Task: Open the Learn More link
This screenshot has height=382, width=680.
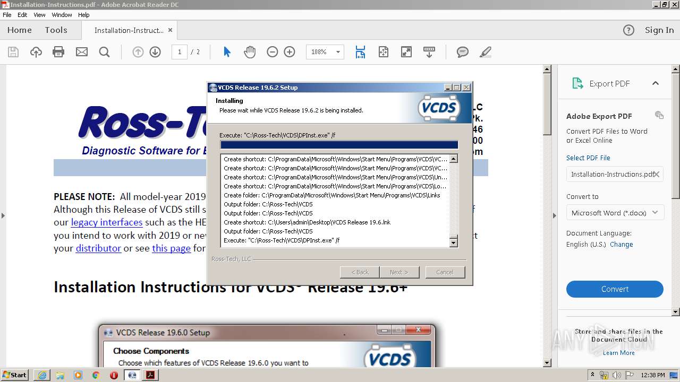Action: (x=618, y=353)
